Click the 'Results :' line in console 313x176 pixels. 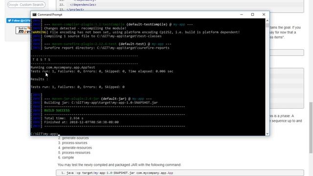point(39,79)
